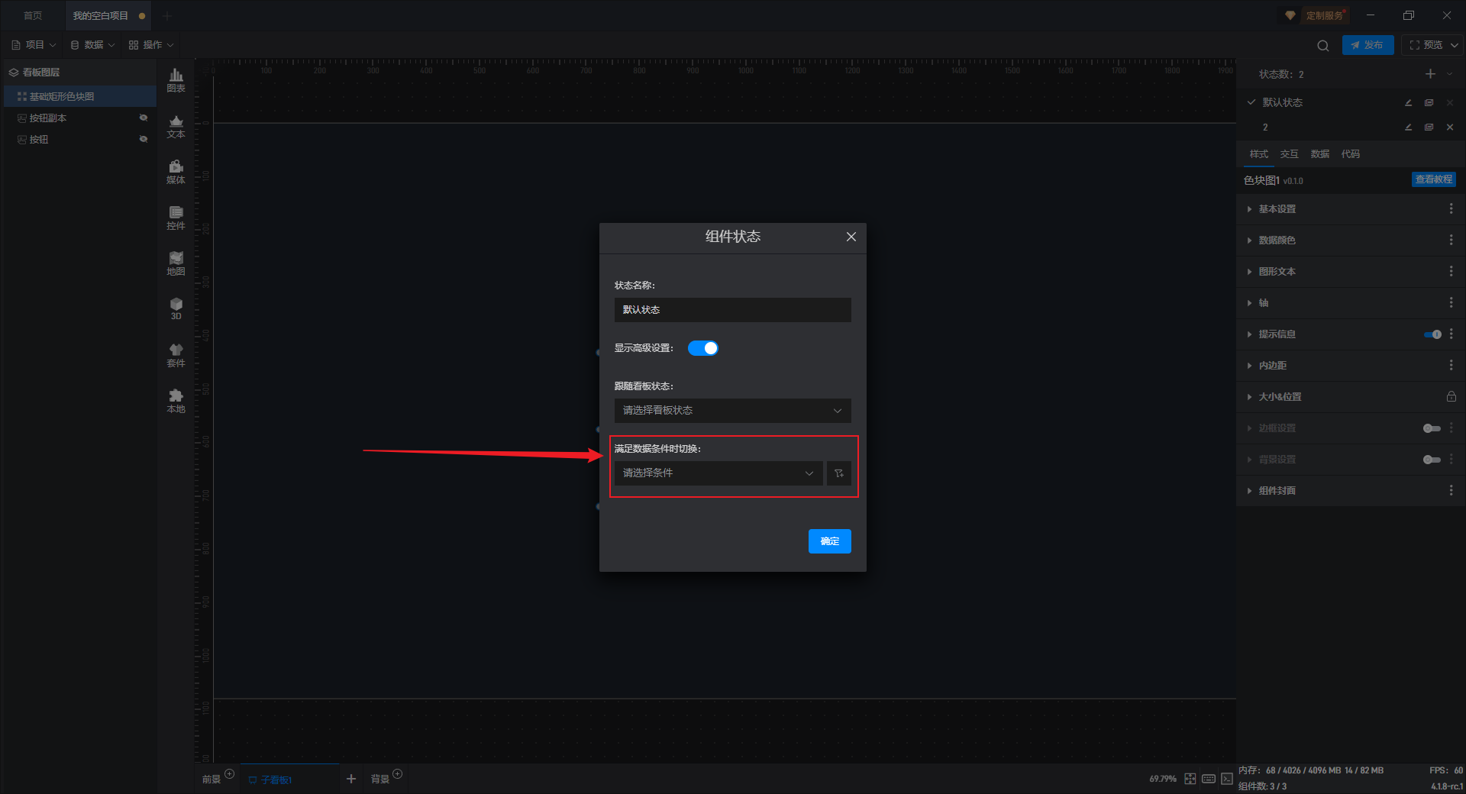The height and width of the screenshot is (794, 1466).
Task: Click the 状态名称 input field
Action: tap(733, 310)
